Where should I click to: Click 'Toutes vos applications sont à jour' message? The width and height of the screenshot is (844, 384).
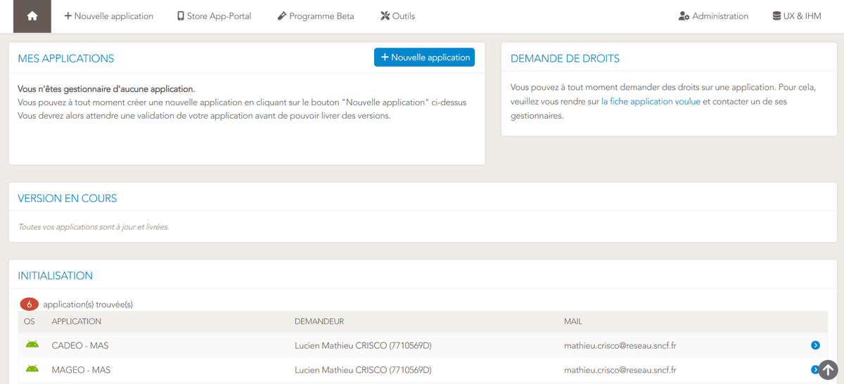(94, 227)
